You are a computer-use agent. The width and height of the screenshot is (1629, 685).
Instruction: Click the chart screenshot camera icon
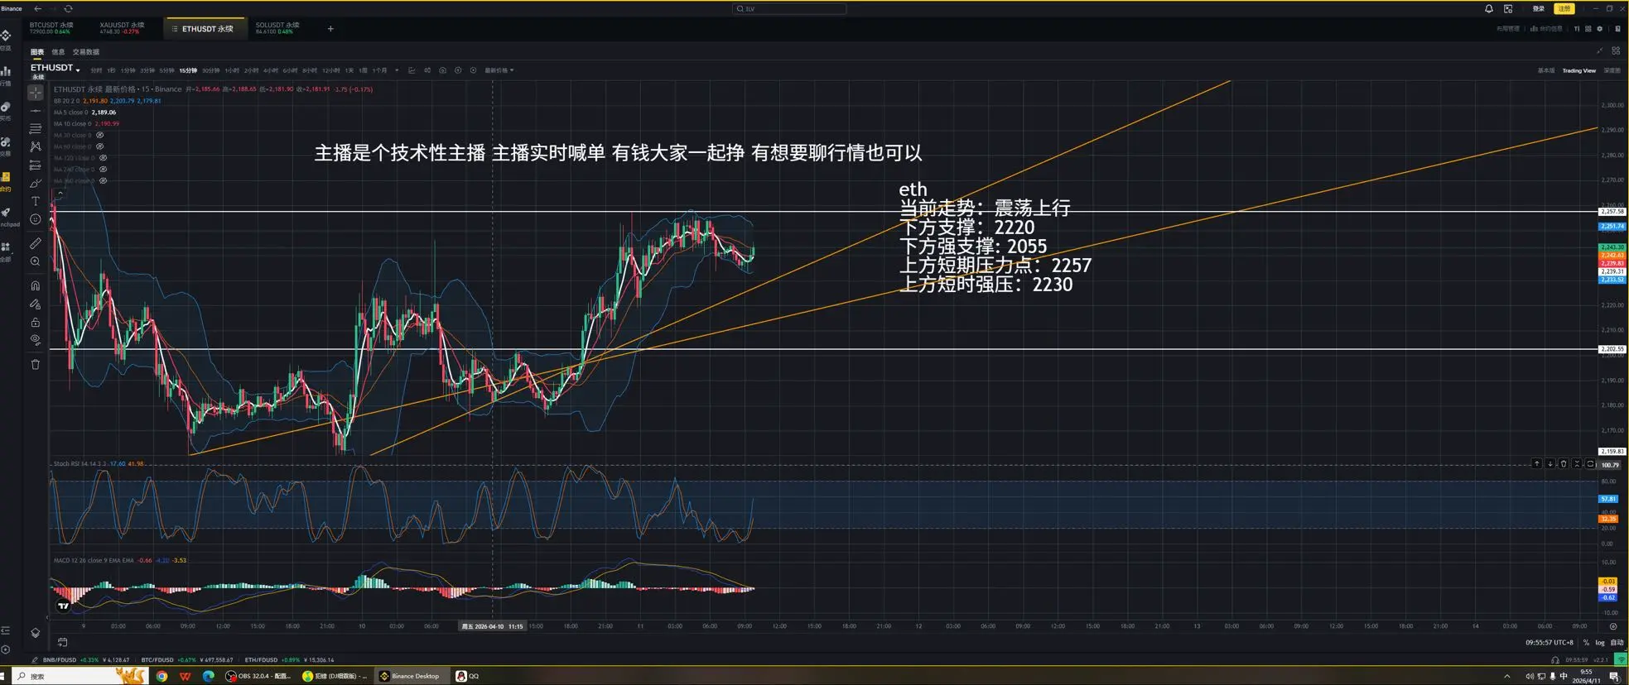[442, 70]
